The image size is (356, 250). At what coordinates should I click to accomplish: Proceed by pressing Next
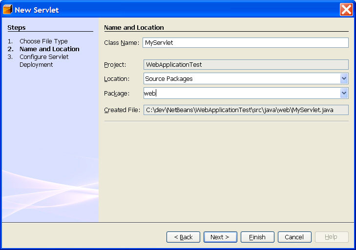click(x=220, y=237)
